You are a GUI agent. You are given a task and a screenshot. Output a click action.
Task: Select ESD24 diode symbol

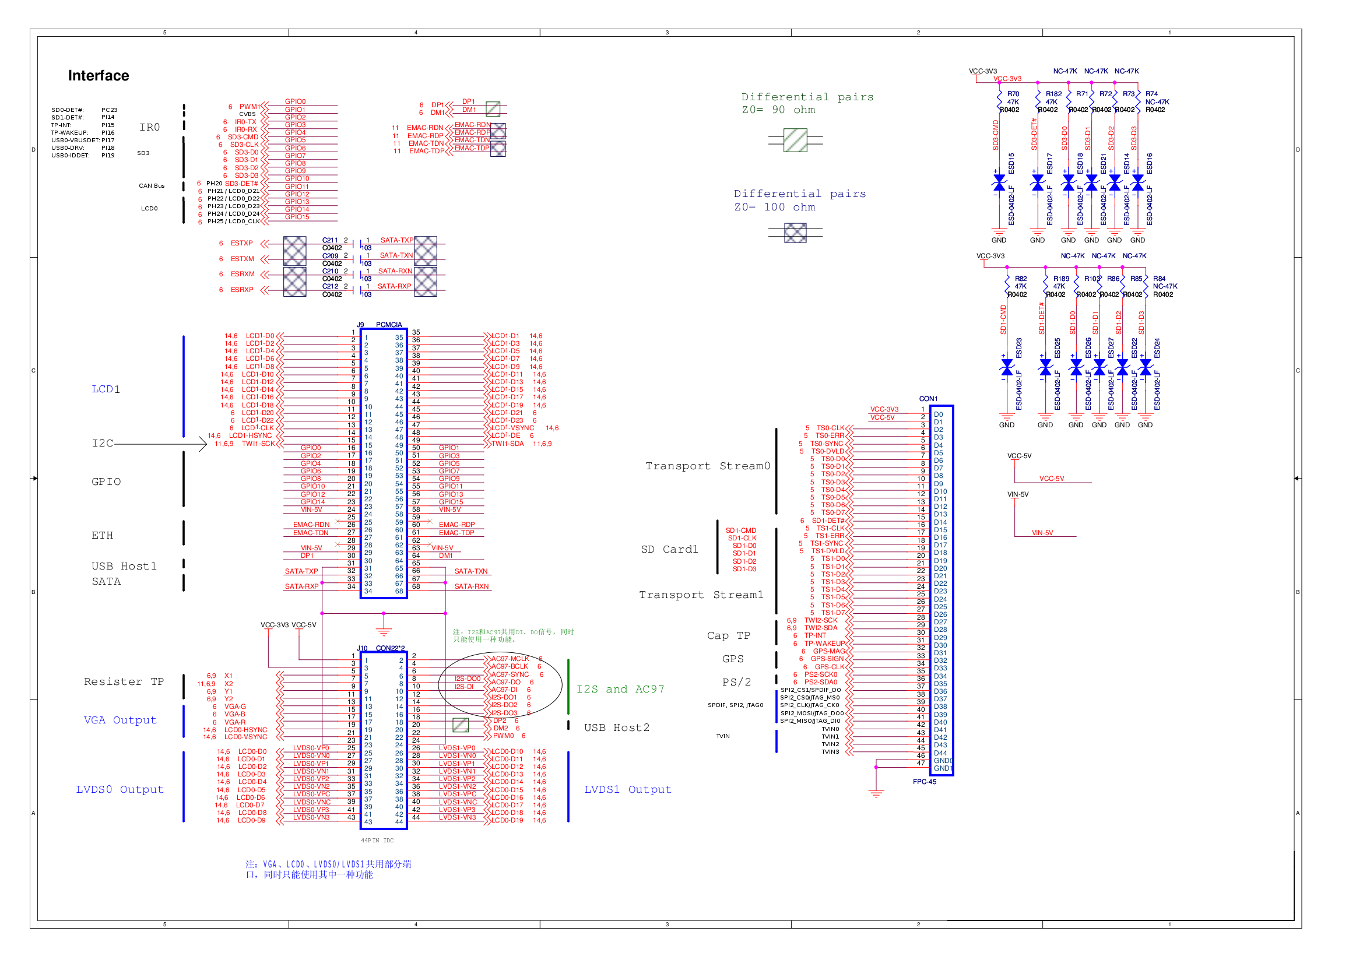tap(1146, 367)
